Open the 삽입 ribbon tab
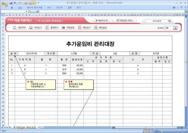This screenshot has width=188, height=133. click(20, 7)
